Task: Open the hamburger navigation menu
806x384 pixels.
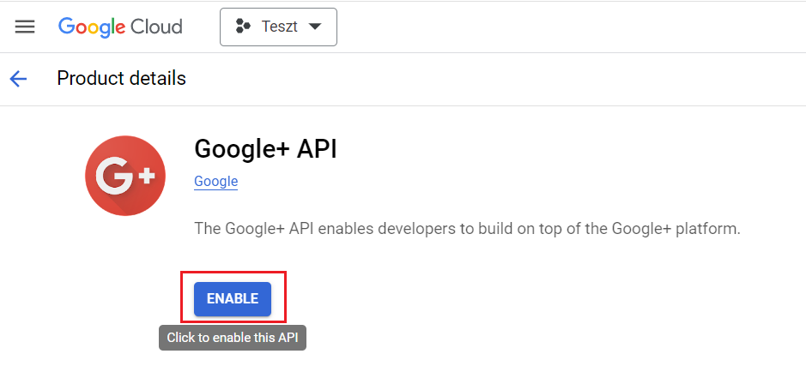Action: coord(25,27)
